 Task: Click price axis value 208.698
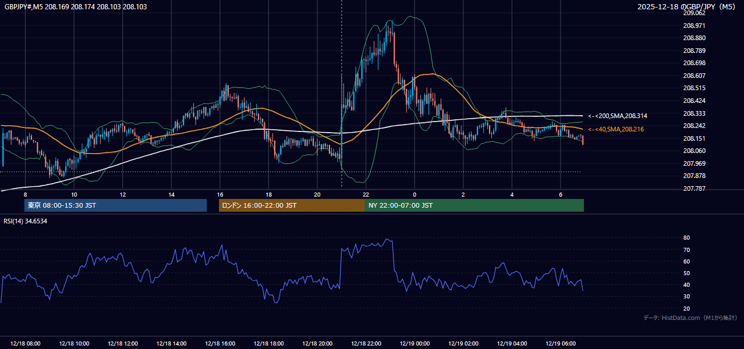coord(694,63)
